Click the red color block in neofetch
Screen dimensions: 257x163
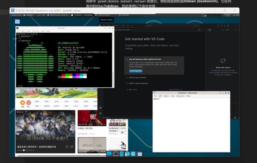[x=63, y=75]
